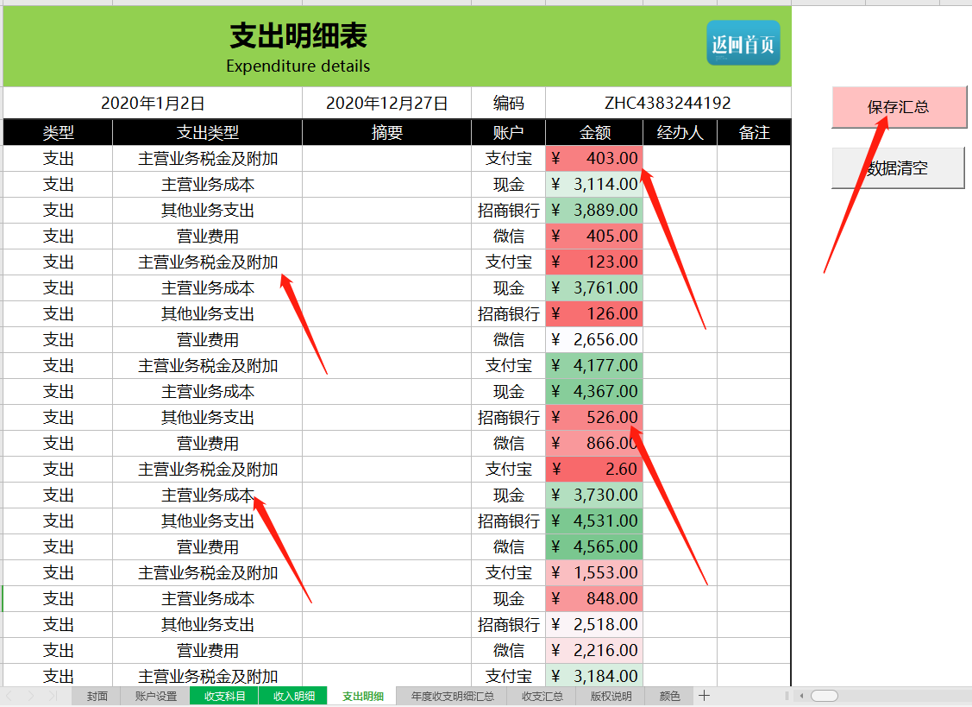Viewport: 972px width, 707px height.
Task: Click the 保存汇总 save summary button
Action: pyautogui.click(x=899, y=107)
